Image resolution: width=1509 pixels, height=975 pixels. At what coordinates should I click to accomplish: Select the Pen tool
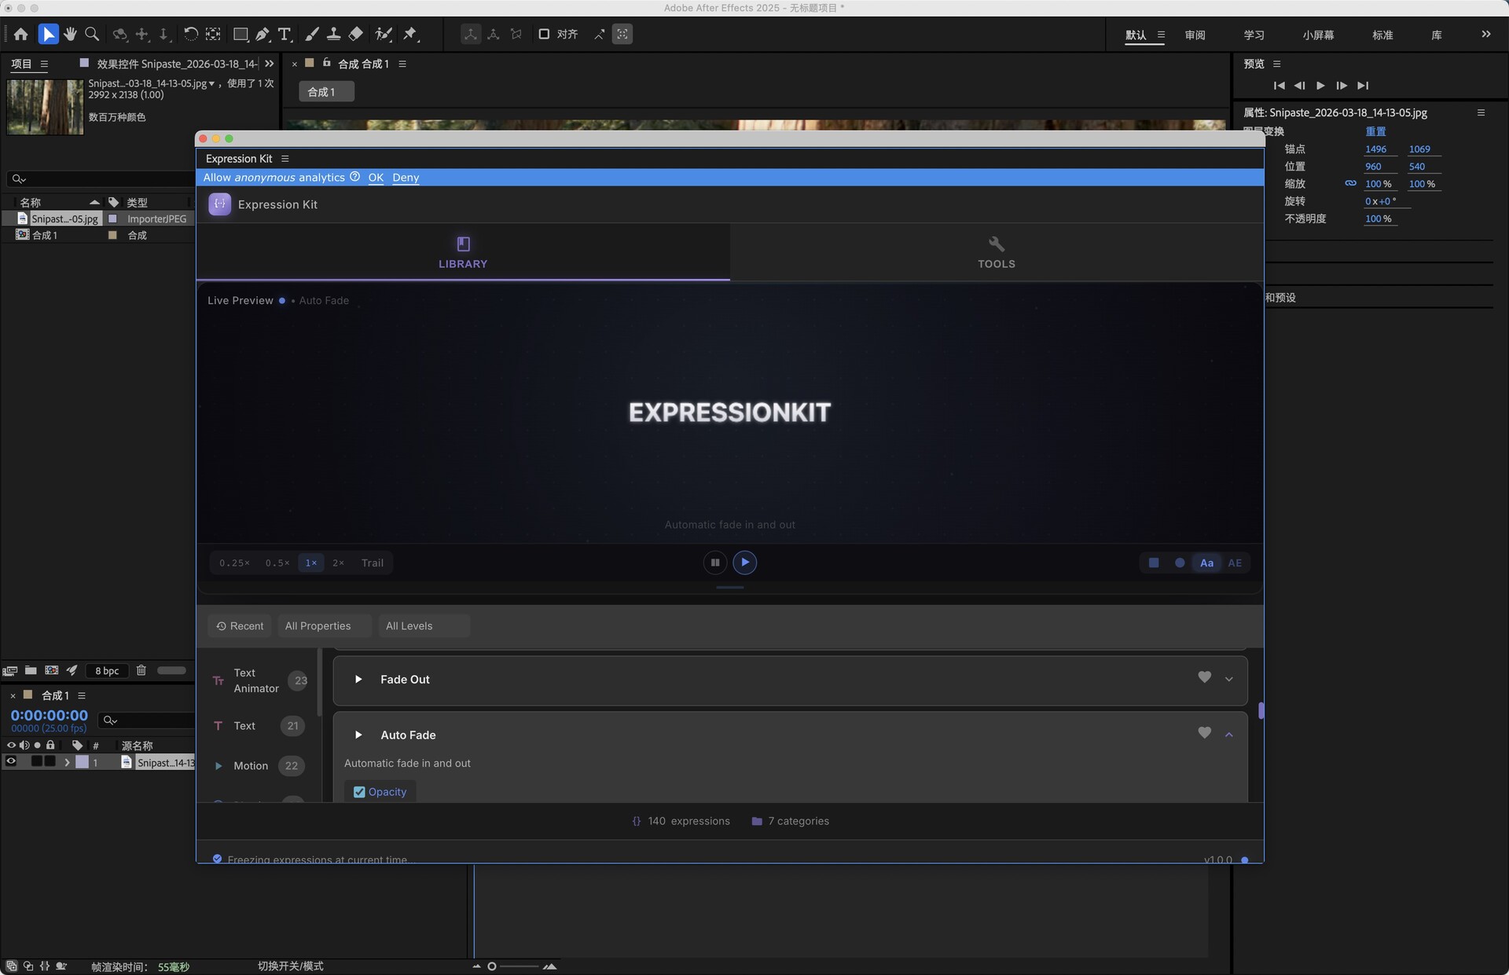click(x=263, y=34)
